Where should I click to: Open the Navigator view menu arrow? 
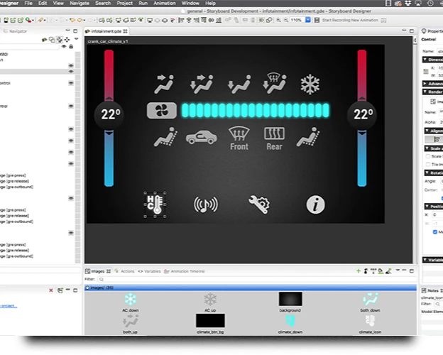pyautogui.click(x=76, y=39)
